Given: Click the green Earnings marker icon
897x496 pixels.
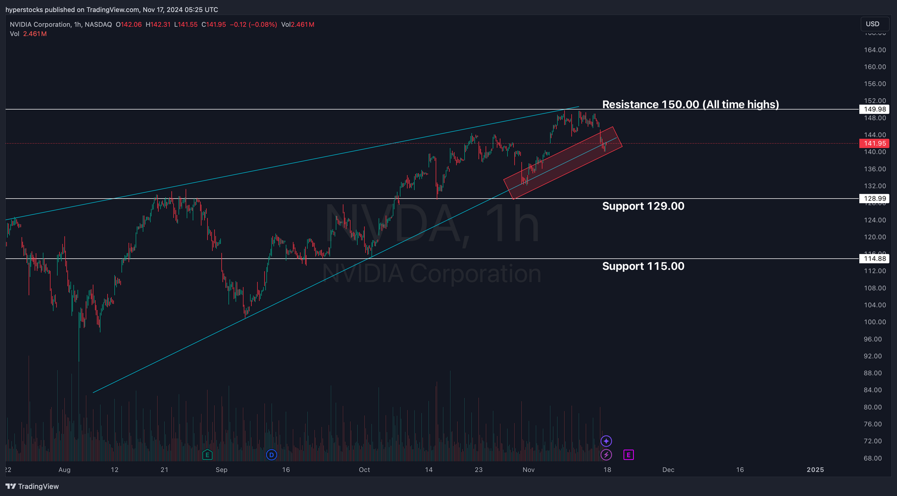Looking at the screenshot, I should click(208, 455).
